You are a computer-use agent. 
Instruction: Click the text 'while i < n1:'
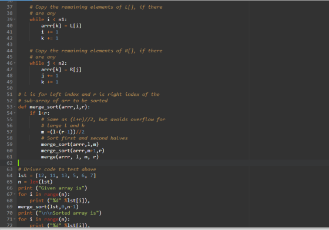(48, 19)
